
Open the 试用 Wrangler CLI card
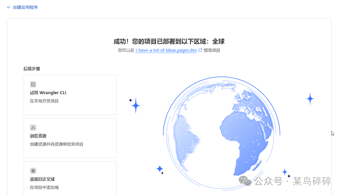(70, 94)
